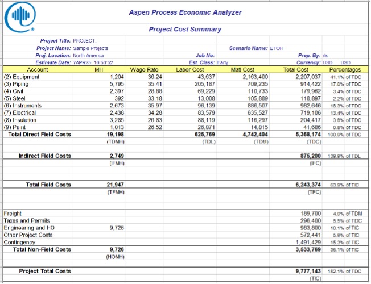Click the '(TIC)' abbreviation cell
This screenshot has height=284, width=371.
pos(315,278)
